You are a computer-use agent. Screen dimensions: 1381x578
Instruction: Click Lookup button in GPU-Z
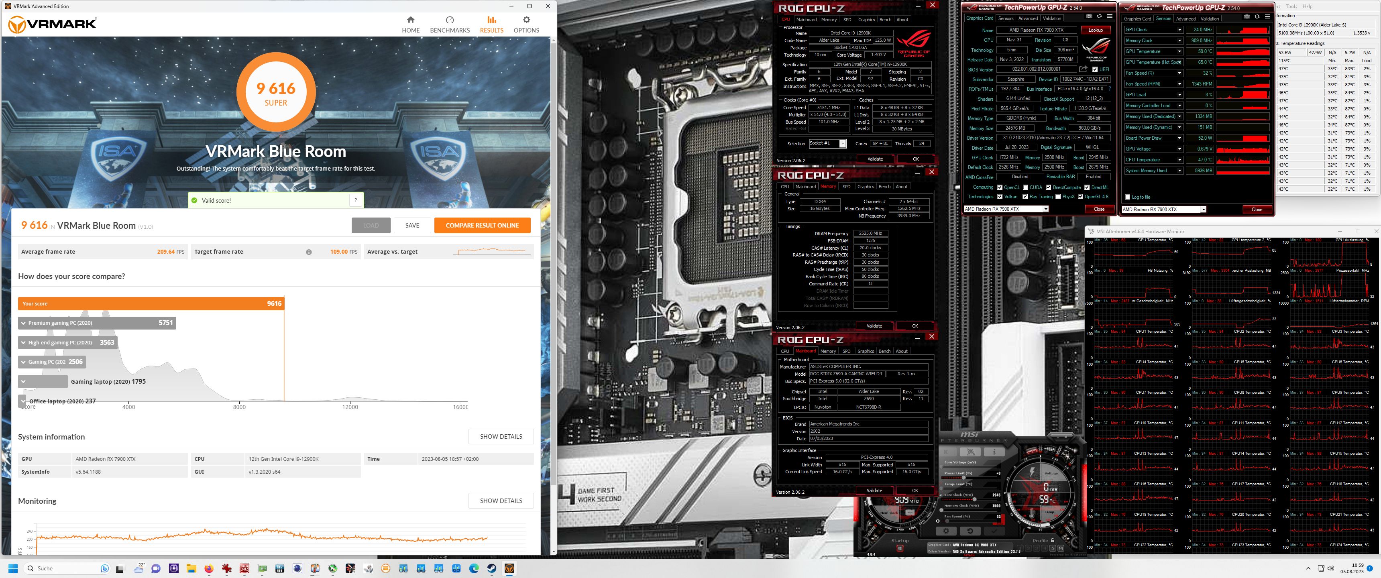1096,30
